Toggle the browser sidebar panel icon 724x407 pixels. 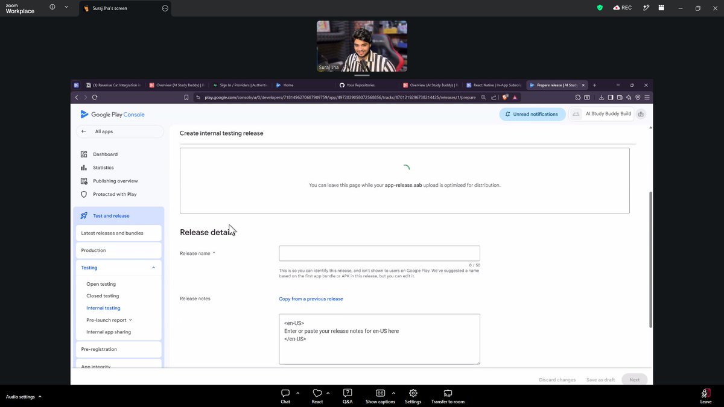(x=611, y=97)
